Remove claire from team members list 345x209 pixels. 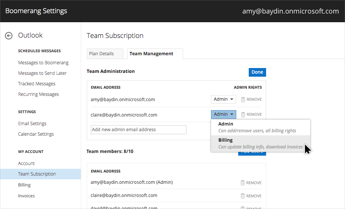[251, 196]
